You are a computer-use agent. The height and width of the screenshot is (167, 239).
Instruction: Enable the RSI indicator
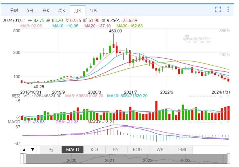point(116,149)
